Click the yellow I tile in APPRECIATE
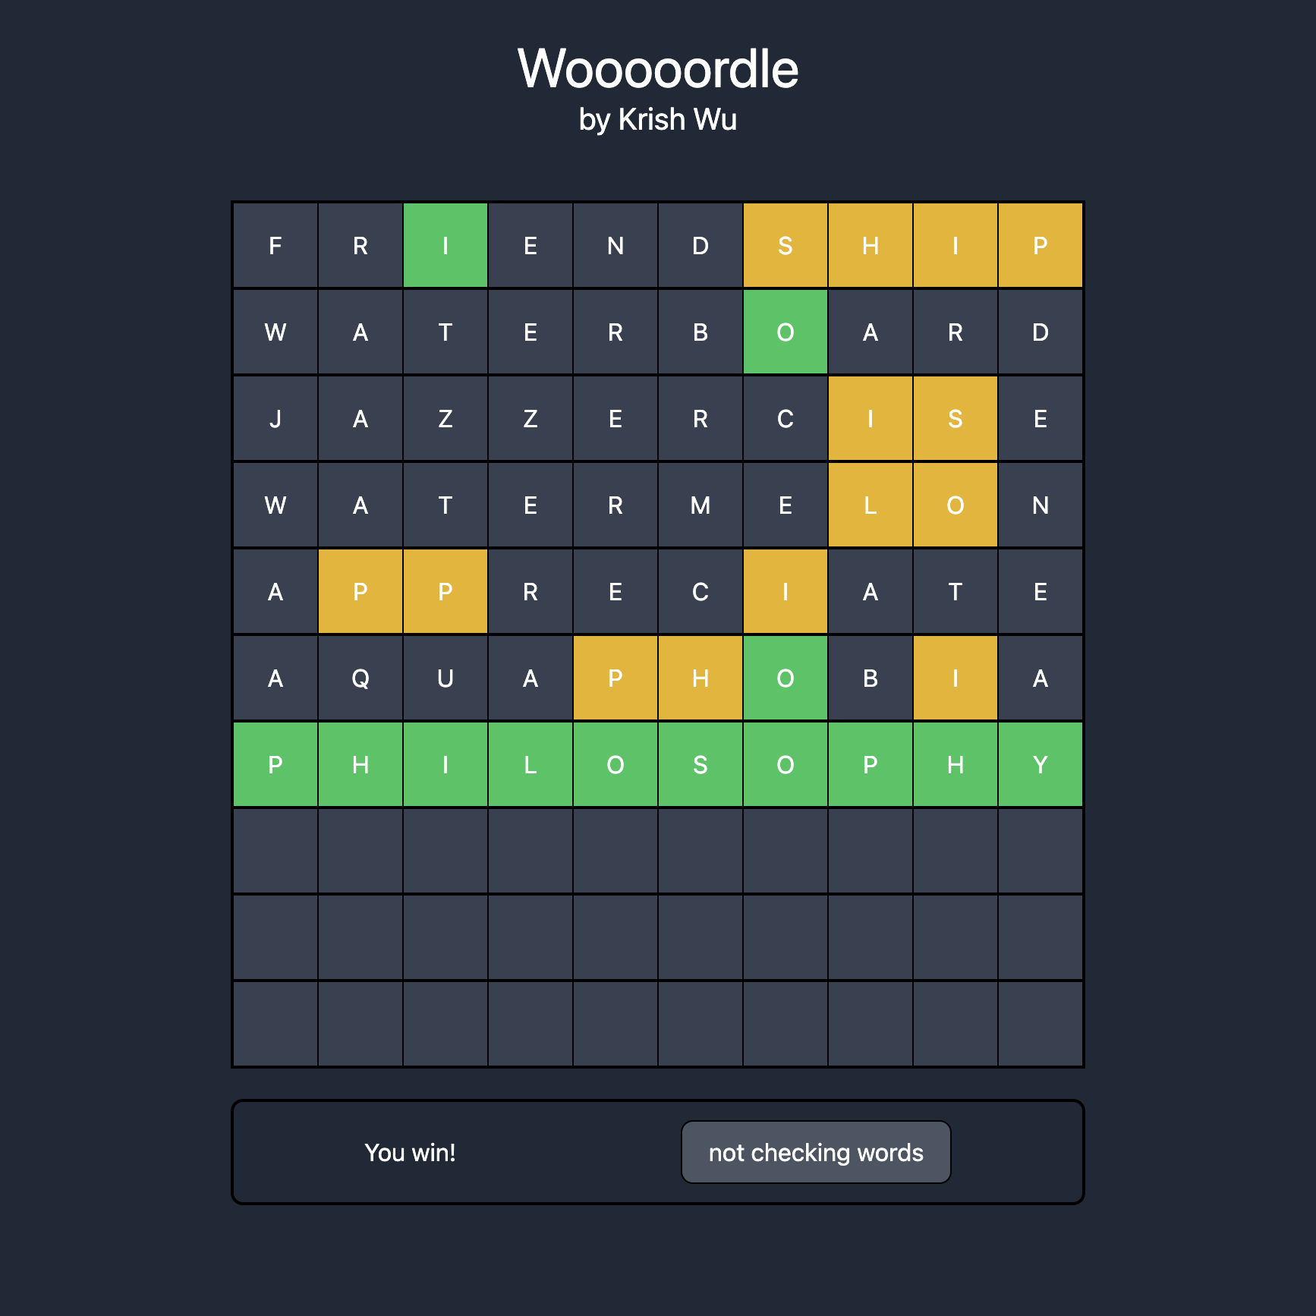This screenshot has width=1316, height=1316. coord(786,591)
